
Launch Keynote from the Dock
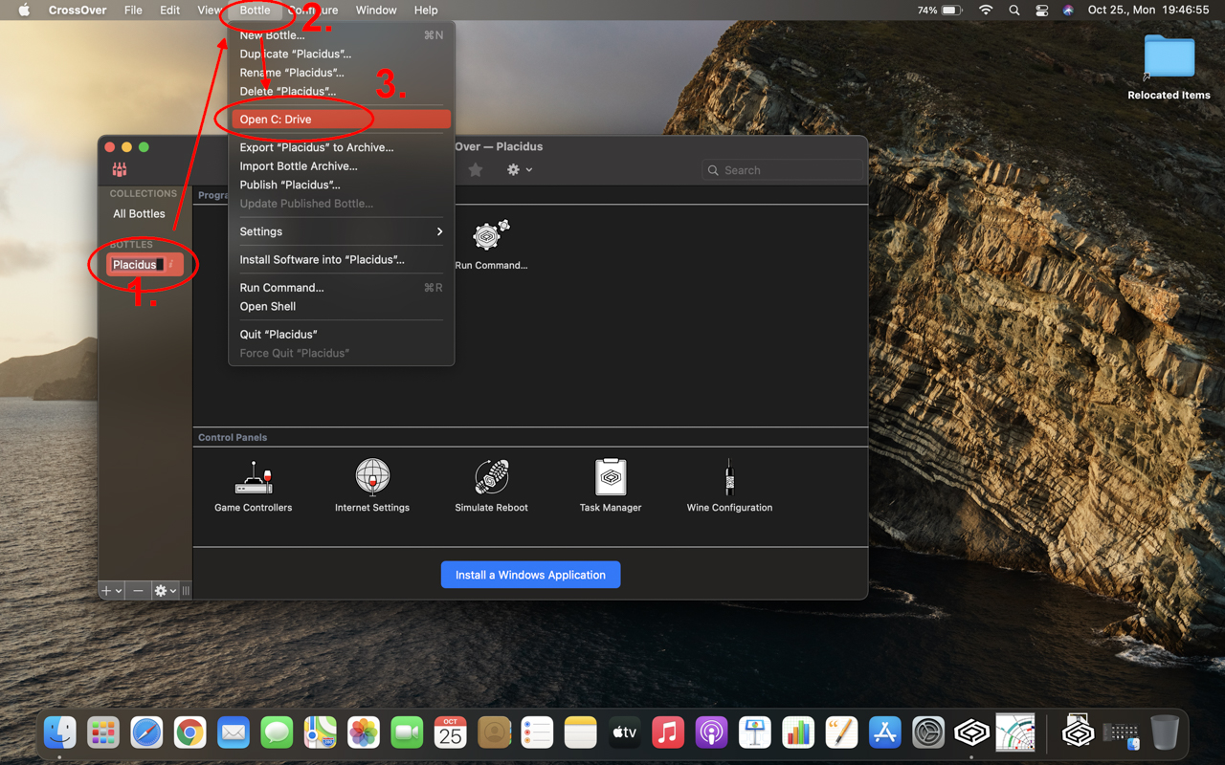755,733
